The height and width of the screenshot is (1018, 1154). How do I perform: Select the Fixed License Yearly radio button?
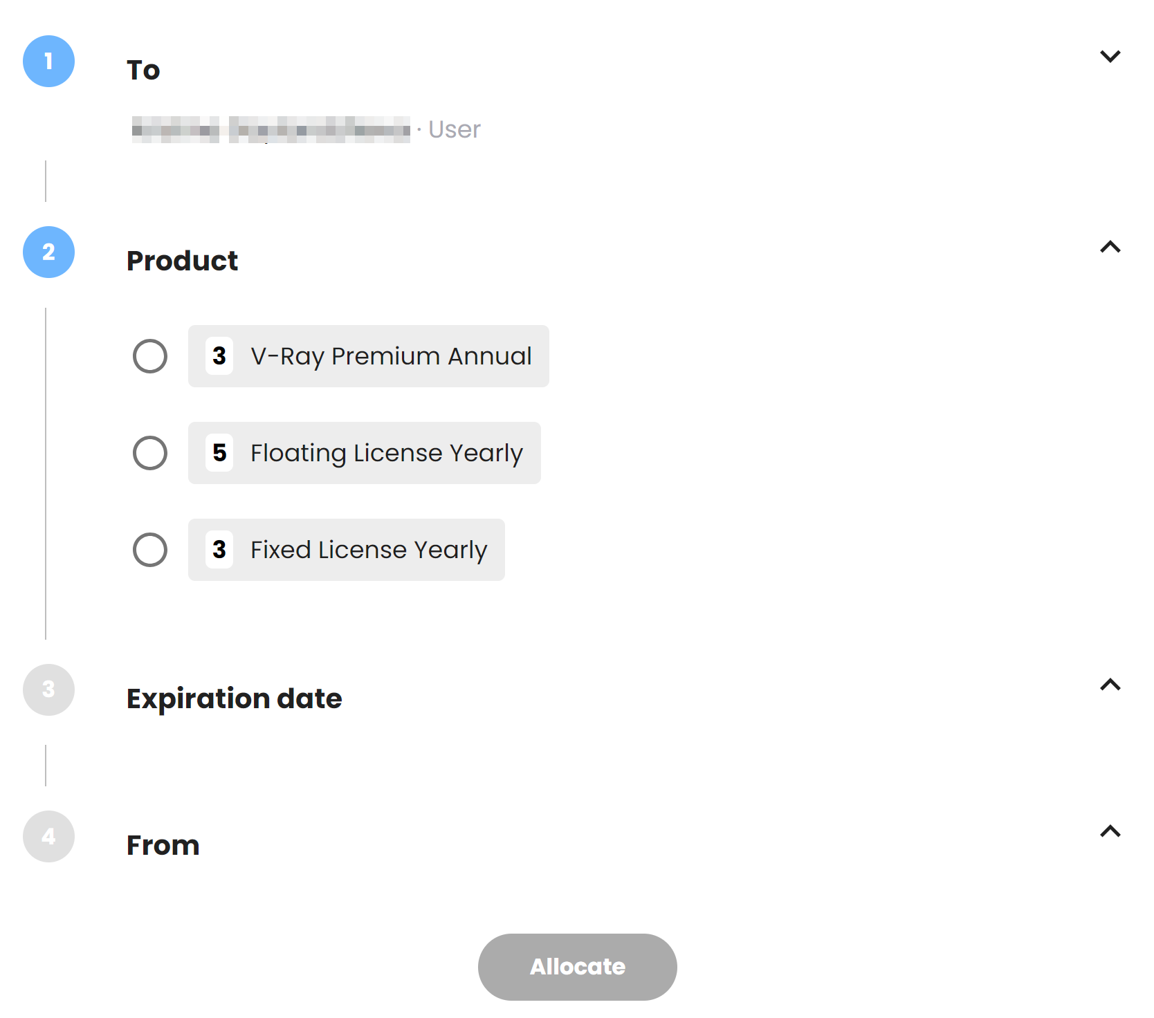pos(150,550)
